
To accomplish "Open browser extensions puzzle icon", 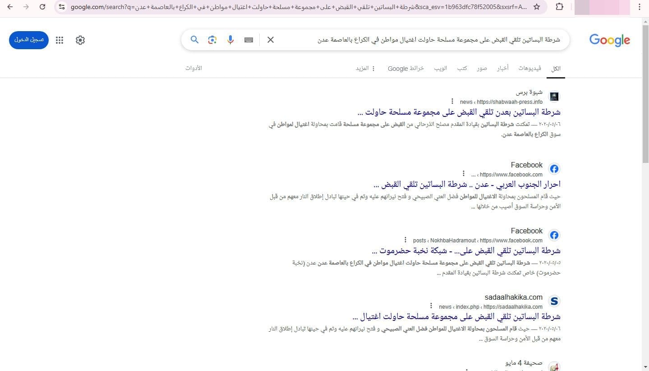I will click(559, 7).
